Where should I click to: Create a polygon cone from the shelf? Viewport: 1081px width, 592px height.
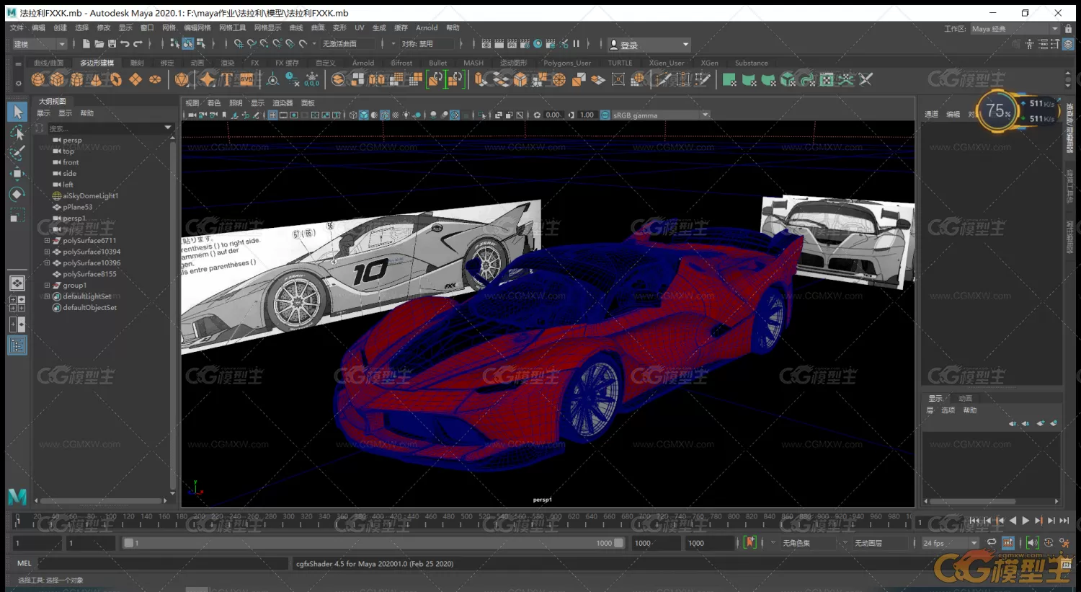coord(97,79)
